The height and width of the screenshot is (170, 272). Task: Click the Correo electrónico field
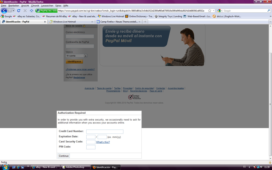pos(80,36)
